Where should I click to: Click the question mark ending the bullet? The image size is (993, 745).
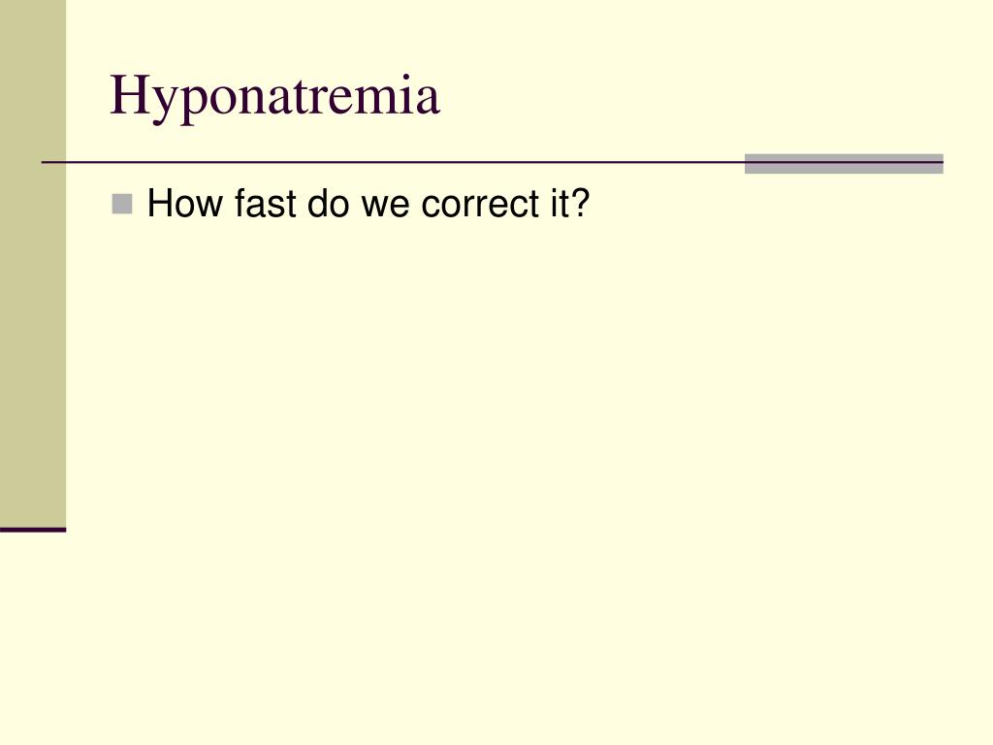[x=580, y=203]
